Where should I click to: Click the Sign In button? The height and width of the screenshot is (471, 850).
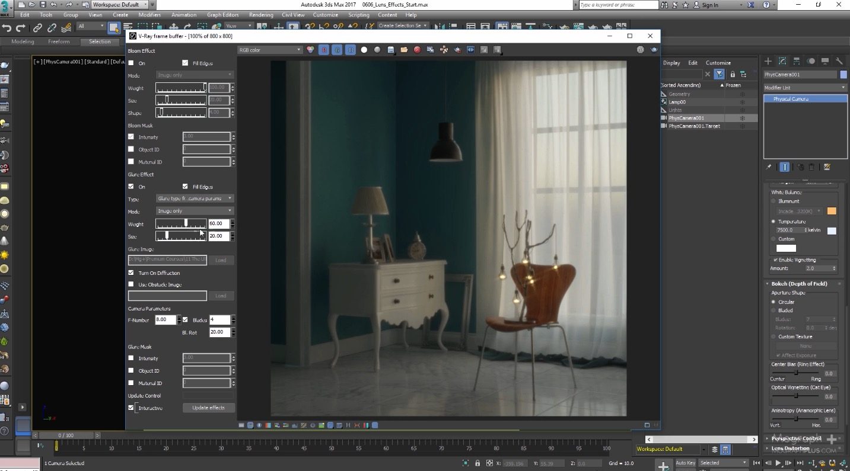709,5
